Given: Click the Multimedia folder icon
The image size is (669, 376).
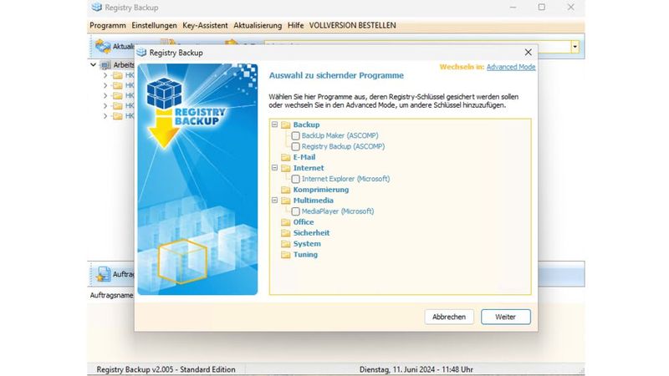Looking at the screenshot, I should [286, 201].
